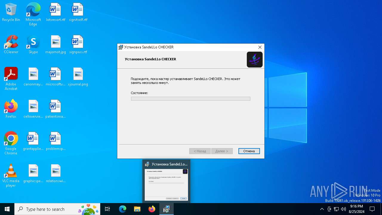This screenshot has height=215, width=382.
Task: Click disabled Назад button in installer
Action: click(200, 151)
